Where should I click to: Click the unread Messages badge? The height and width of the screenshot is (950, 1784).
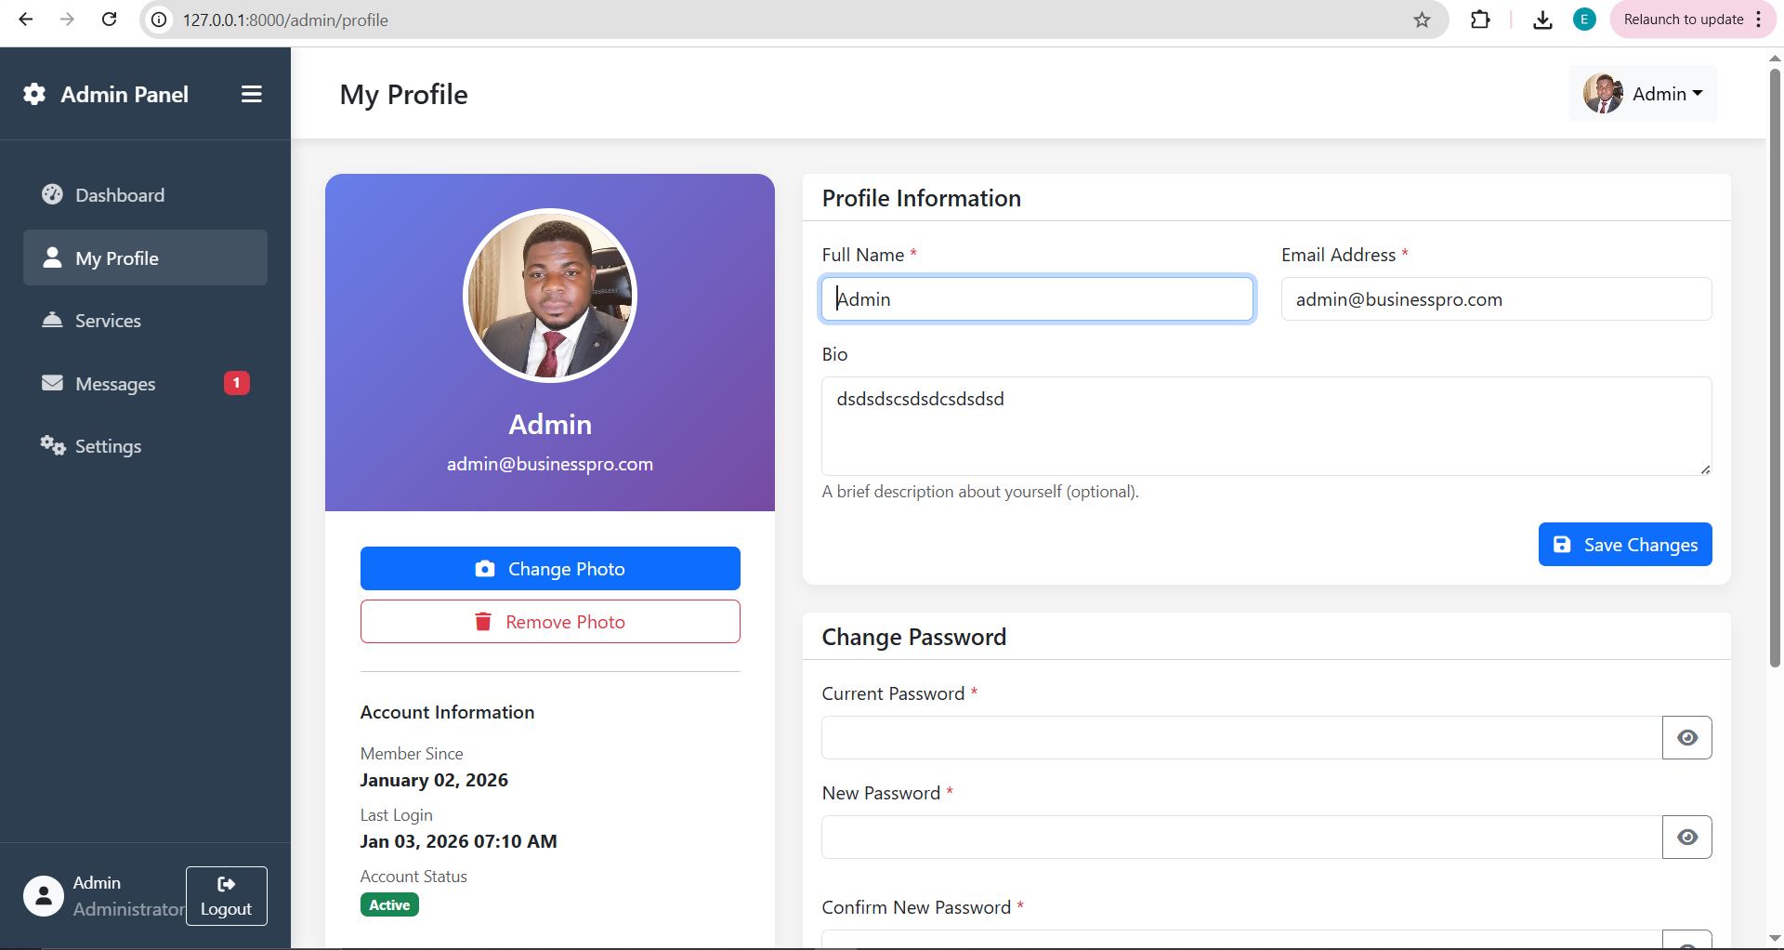[236, 383]
